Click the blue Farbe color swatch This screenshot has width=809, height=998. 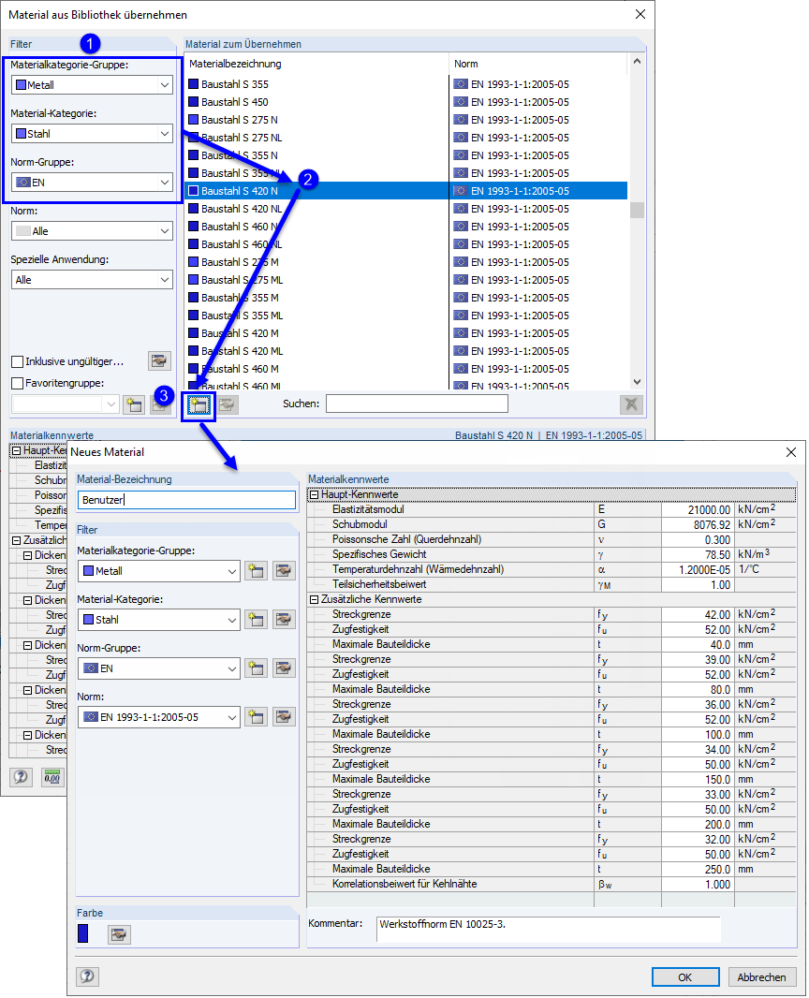pyautogui.click(x=82, y=933)
